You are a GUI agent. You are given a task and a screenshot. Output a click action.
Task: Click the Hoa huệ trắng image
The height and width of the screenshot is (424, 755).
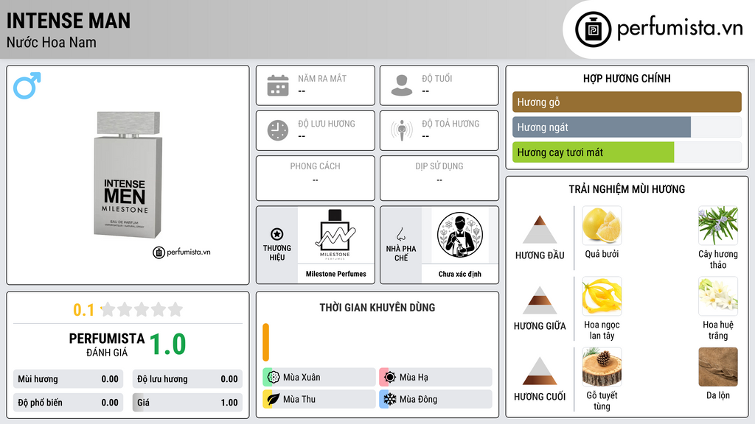718,296
